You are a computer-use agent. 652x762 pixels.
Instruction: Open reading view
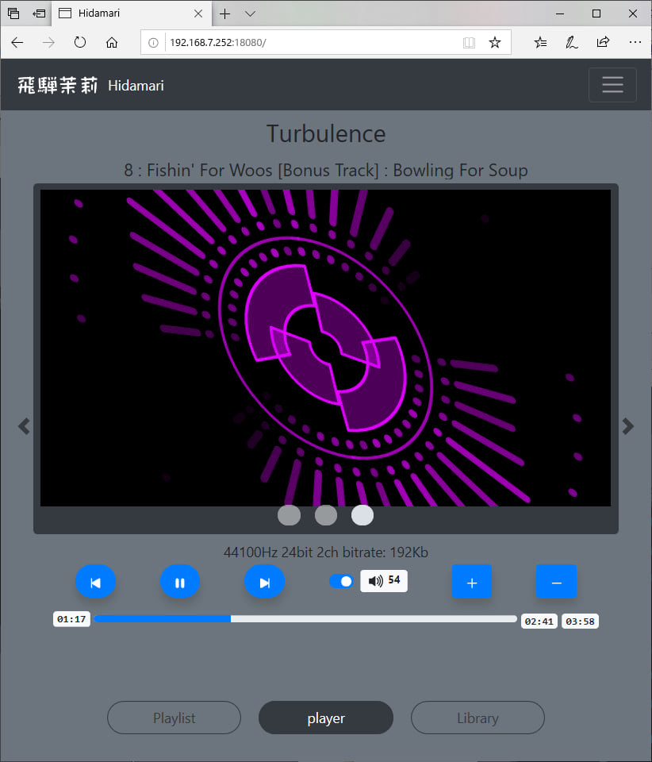coord(469,43)
